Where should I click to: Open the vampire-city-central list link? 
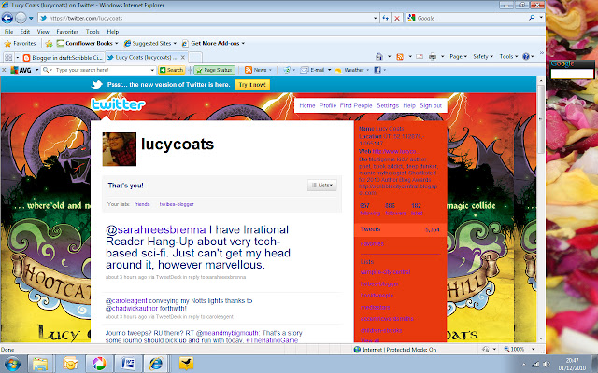pyautogui.click(x=386, y=272)
